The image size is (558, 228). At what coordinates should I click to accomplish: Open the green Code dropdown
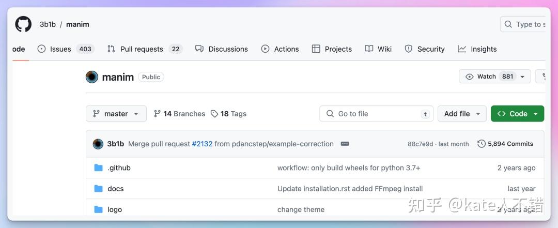[x=517, y=114]
